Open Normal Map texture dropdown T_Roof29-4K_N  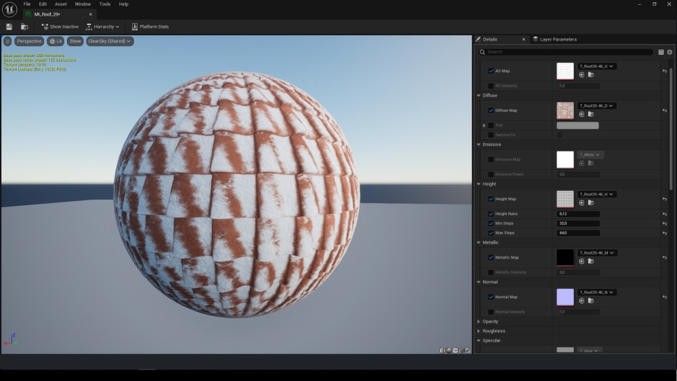coord(596,292)
